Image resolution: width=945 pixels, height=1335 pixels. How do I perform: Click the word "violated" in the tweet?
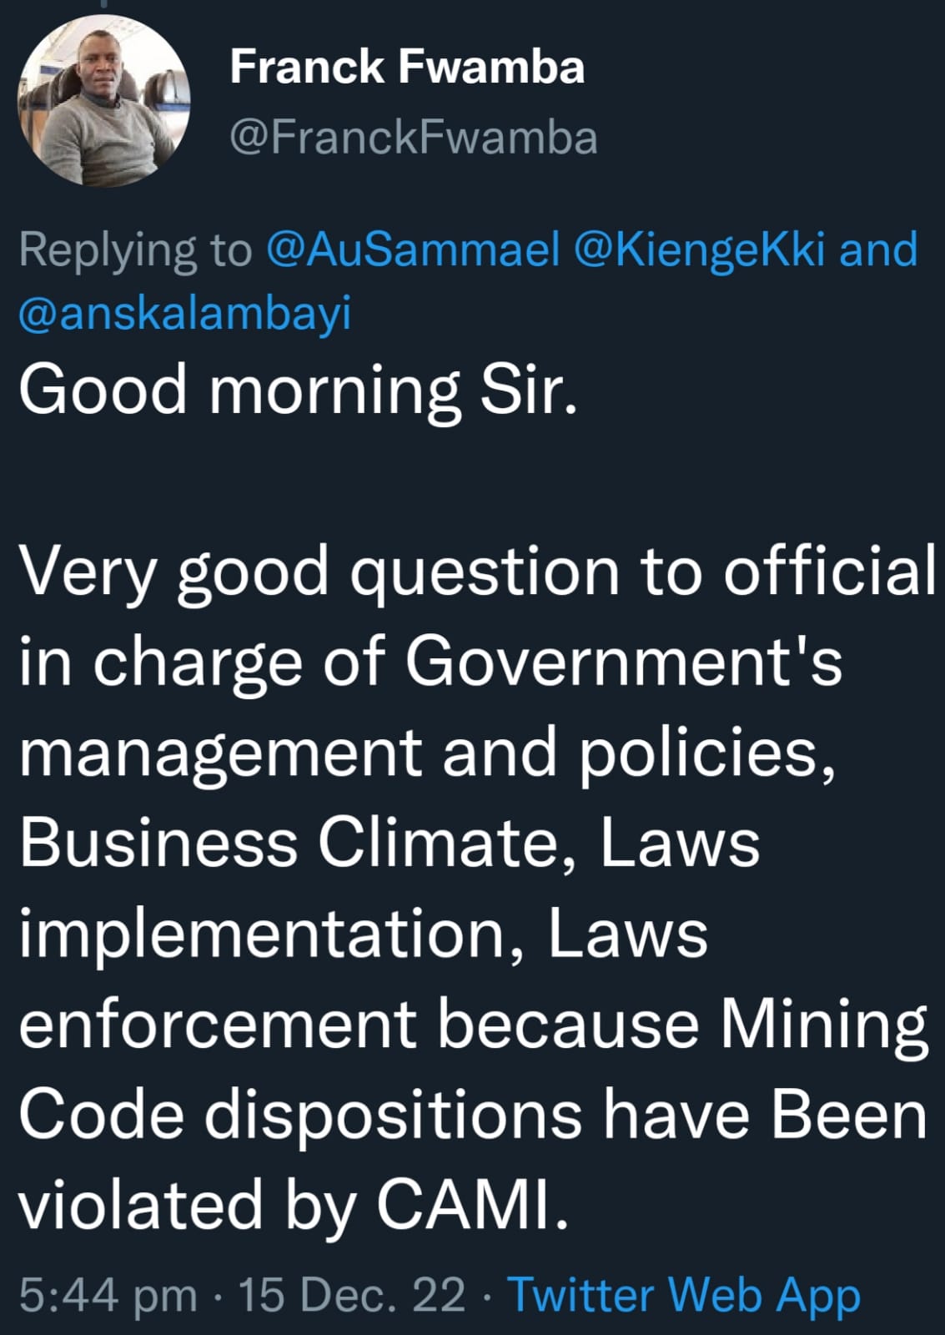click(140, 1204)
